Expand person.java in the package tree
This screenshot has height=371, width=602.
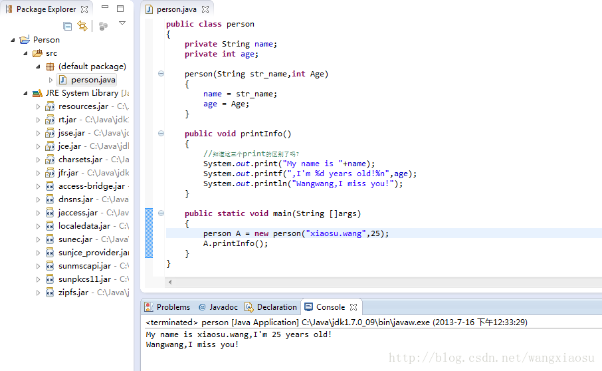(50, 80)
